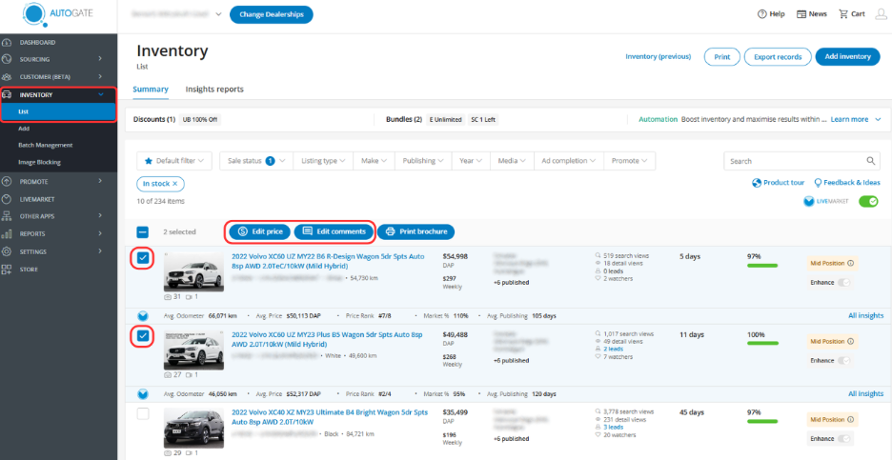The image size is (892, 460).
Task: Click the Feedback & ideas icon
Action: coord(817,182)
